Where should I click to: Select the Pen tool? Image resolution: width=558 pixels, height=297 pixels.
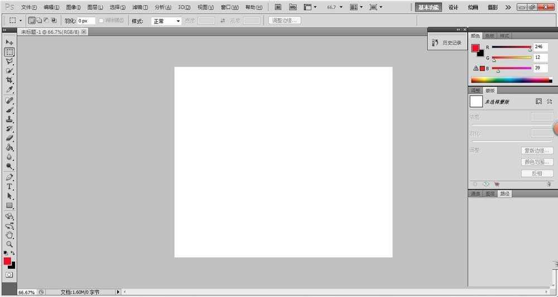[9, 177]
